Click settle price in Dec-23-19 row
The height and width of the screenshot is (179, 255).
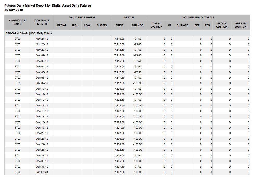pyautogui.click(x=119, y=139)
